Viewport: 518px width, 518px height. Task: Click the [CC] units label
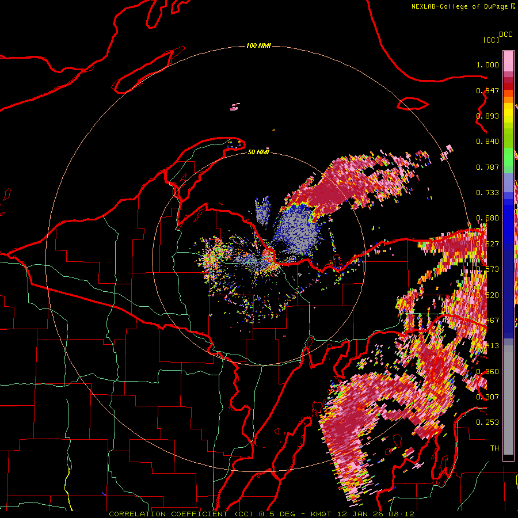[491, 40]
